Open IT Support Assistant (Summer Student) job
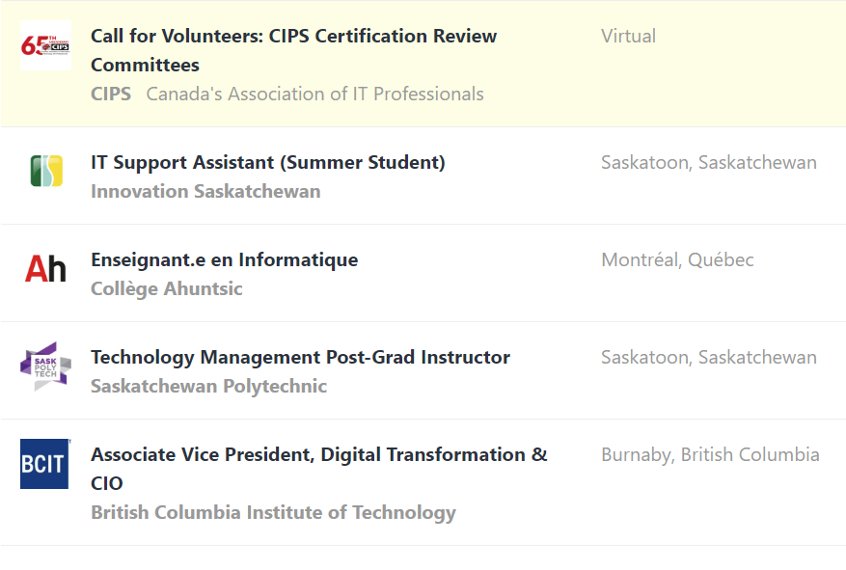Viewport: 846px width, 570px height. click(267, 162)
